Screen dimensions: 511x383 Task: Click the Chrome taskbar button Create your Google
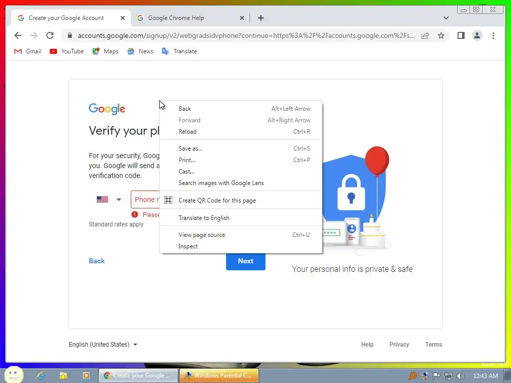pyautogui.click(x=138, y=376)
